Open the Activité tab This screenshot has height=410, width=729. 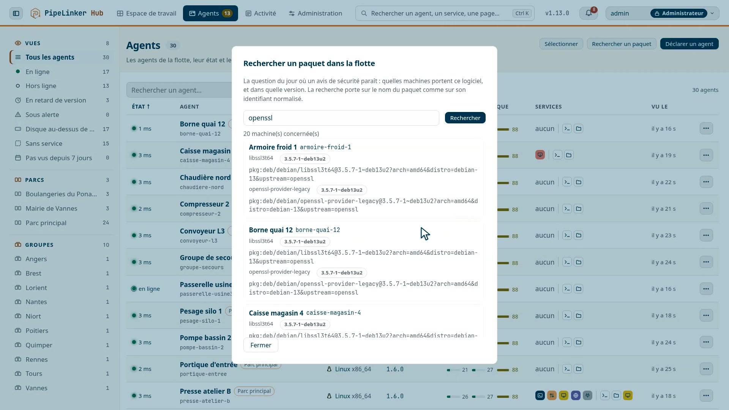pyautogui.click(x=260, y=13)
